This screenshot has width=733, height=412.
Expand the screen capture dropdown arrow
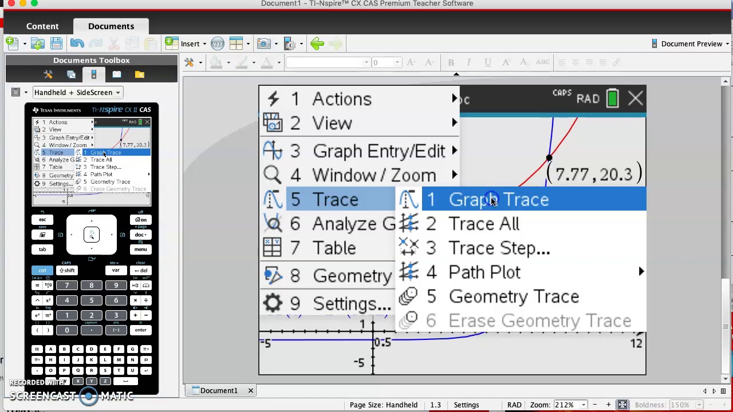click(x=275, y=44)
